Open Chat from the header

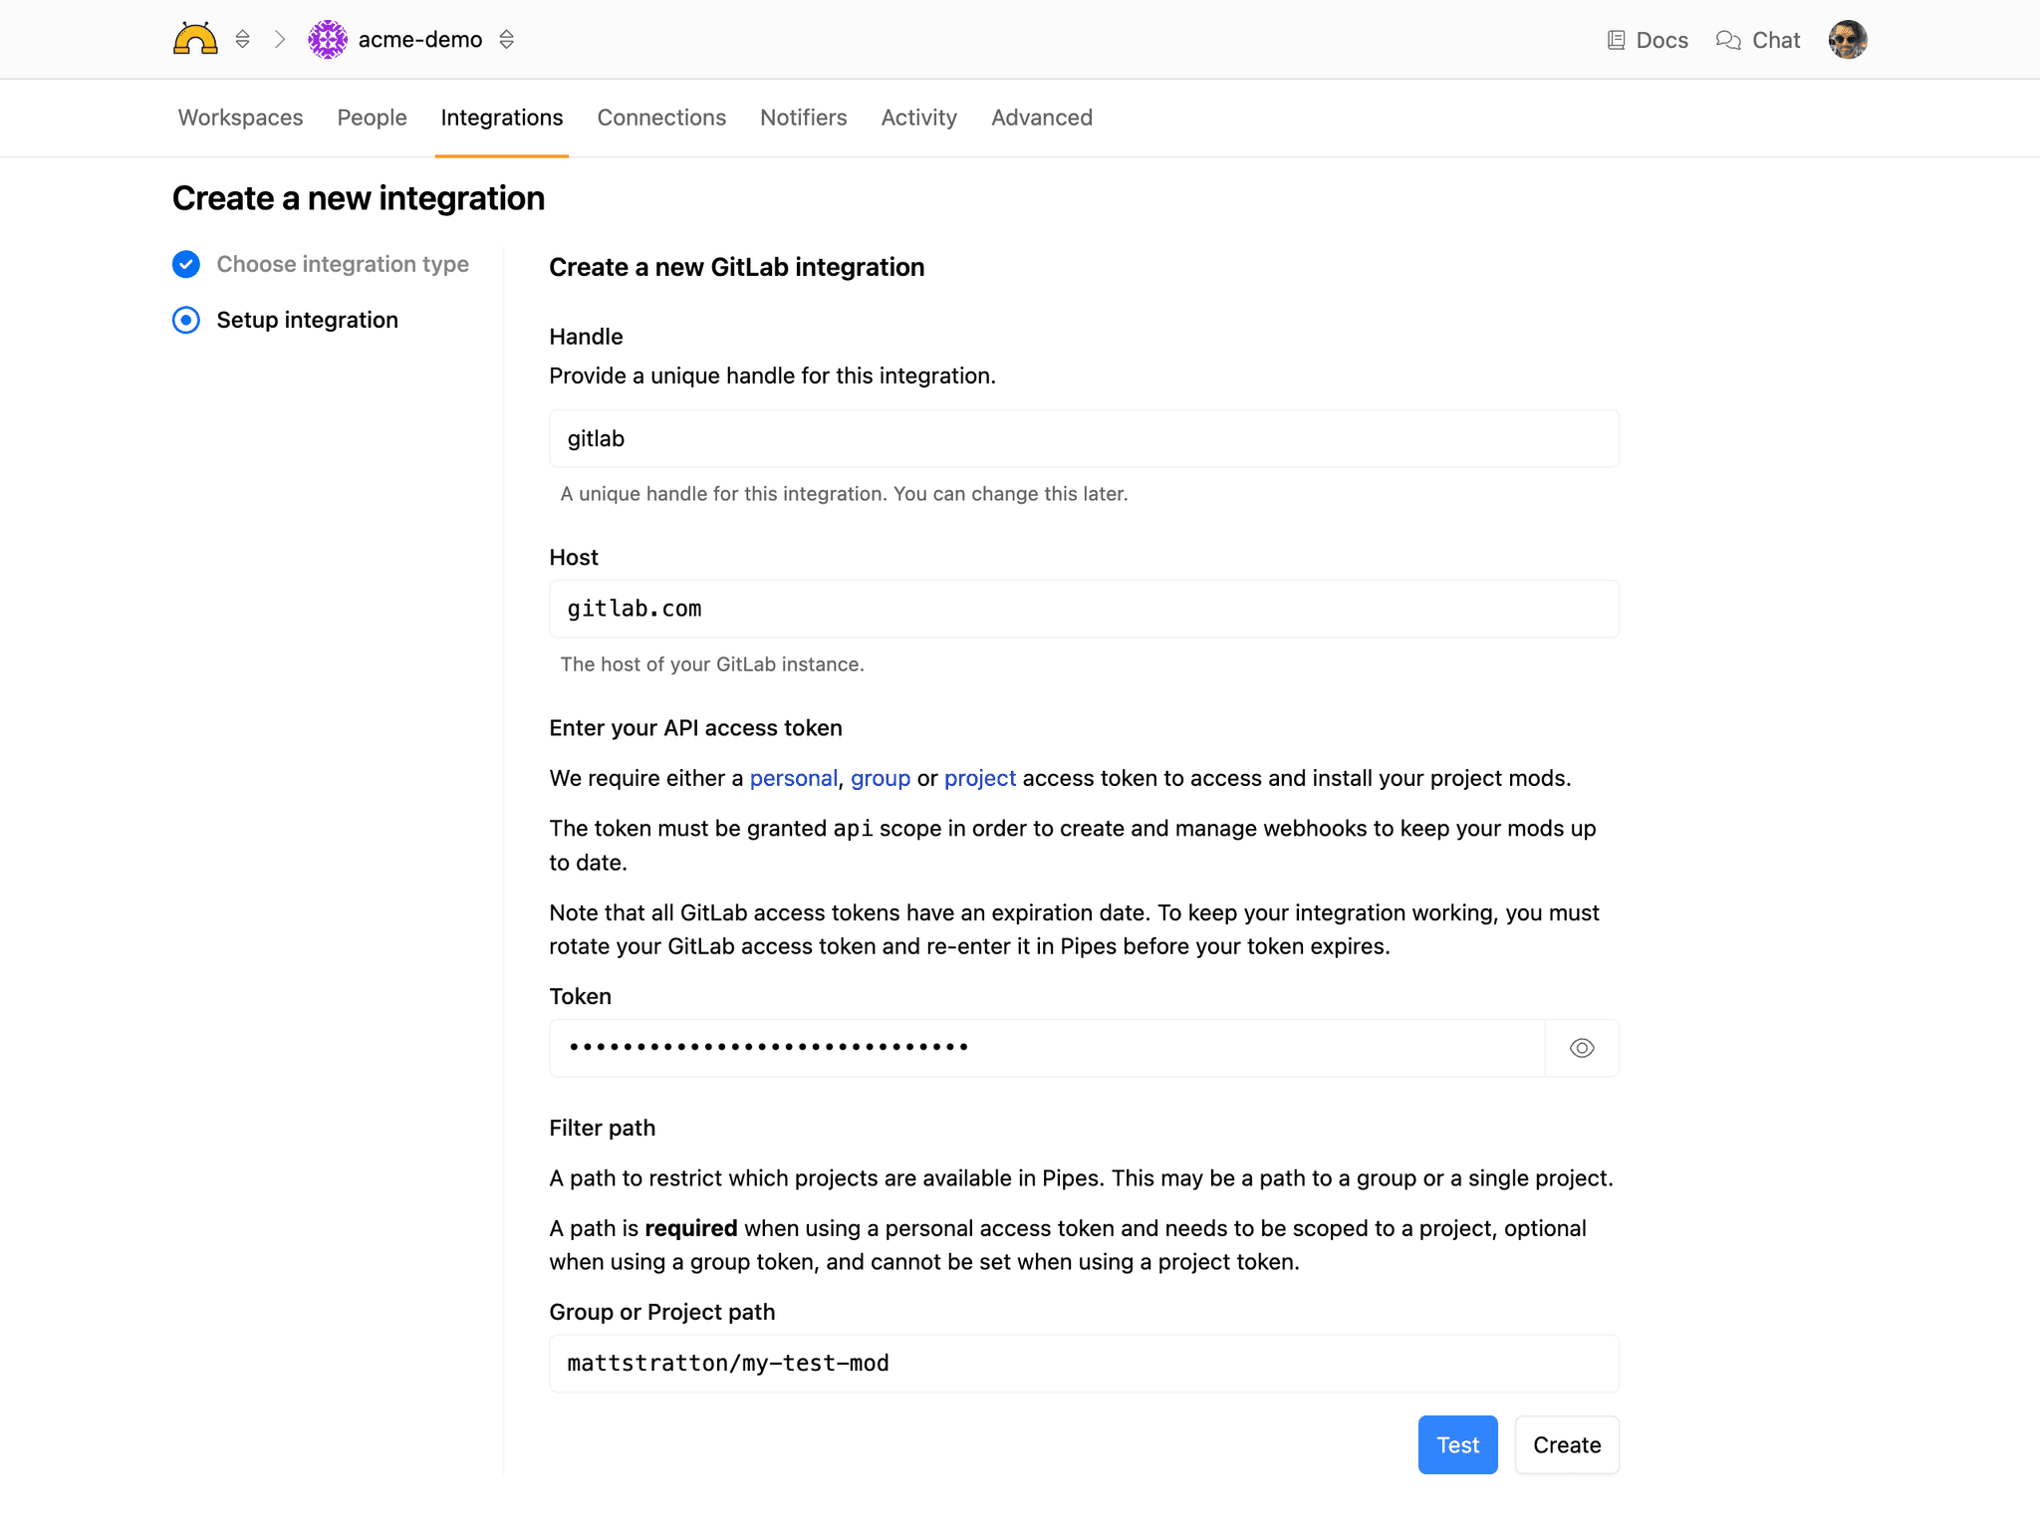pyautogui.click(x=1758, y=40)
